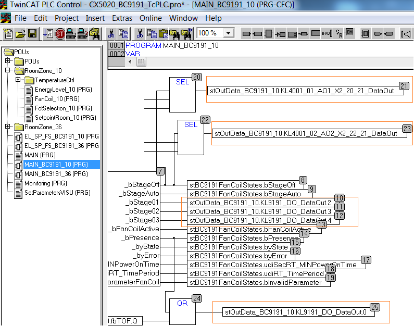Select FanCoil_10 (PRG) in the tree
Screen dimensions: 414x326
click(x=57, y=99)
